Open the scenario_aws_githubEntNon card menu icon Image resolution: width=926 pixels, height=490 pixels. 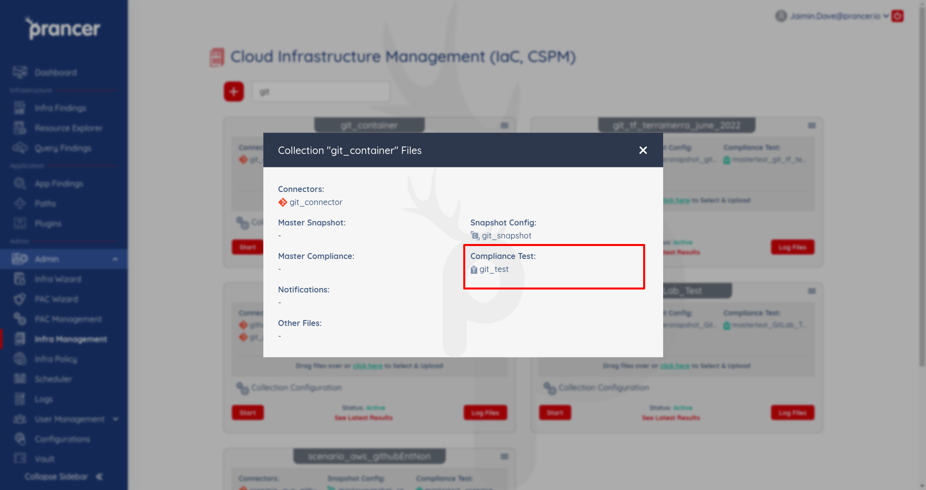click(x=505, y=456)
